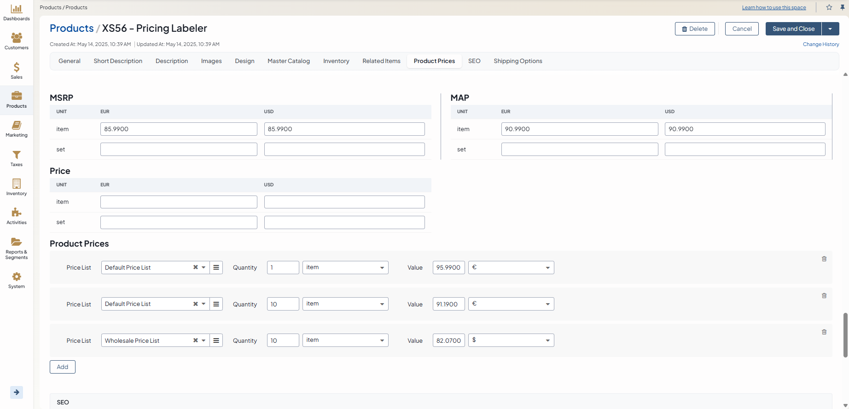This screenshot has height=409, width=849.
Task: Go to Customers in the sidebar
Action: pos(17,41)
